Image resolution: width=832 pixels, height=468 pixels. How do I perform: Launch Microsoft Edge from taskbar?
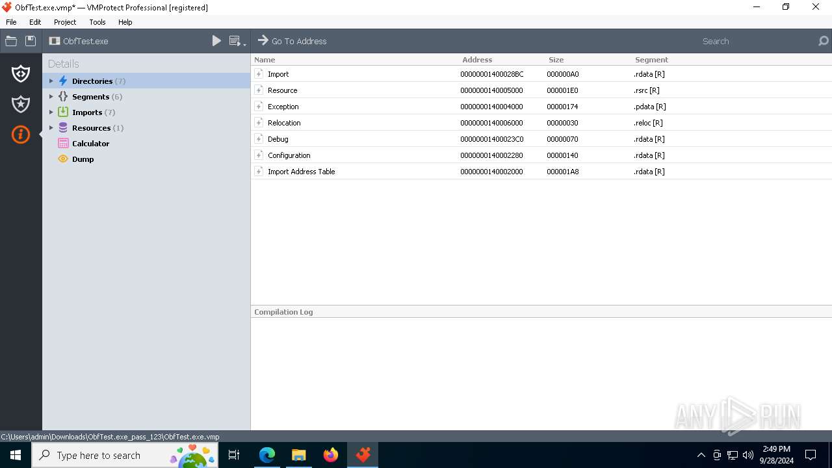pyautogui.click(x=266, y=455)
